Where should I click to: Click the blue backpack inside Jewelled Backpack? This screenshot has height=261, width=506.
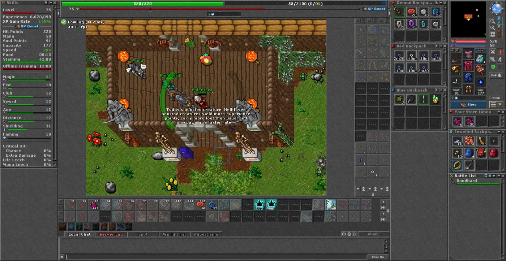[x=469, y=153]
